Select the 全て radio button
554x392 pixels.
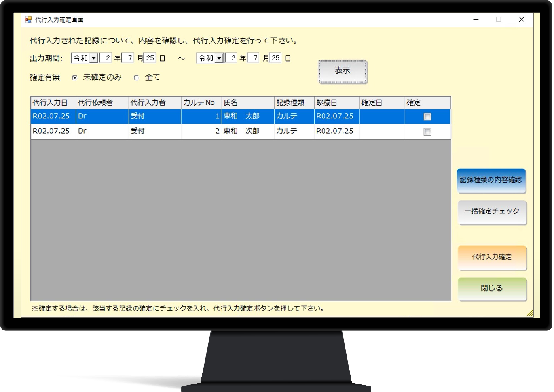click(x=137, y=78)
